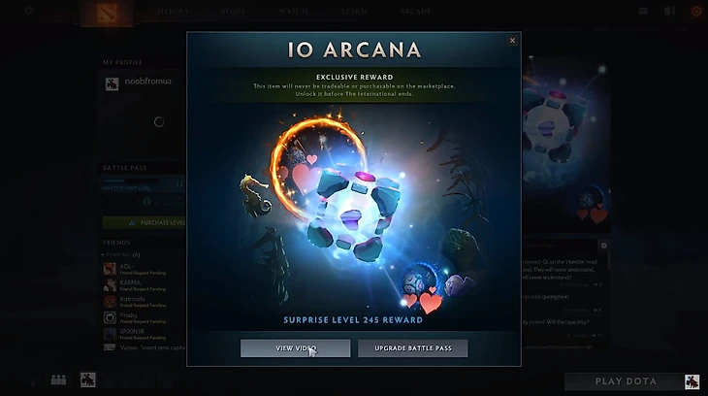Go to the Arcade tab
The image size is (708, 396).
click(415, 12)
